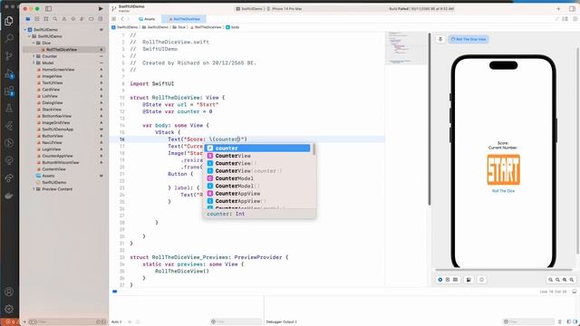This screenshot has width=580, height=326.
Task: Select the Symbol navigator icon
Action: click(46, 19)
